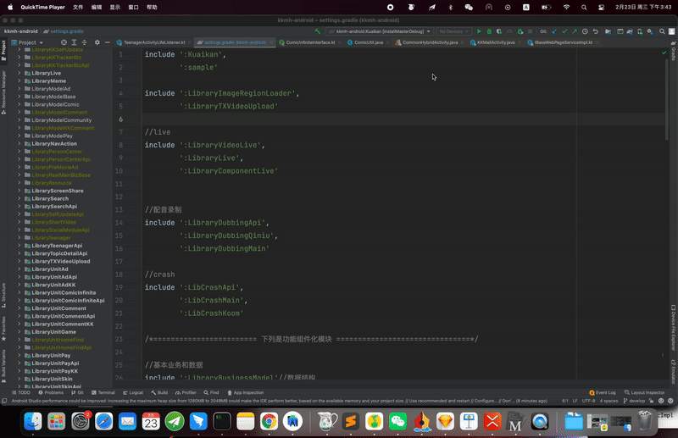Image resolution: width=678 pixels, height=438 pixels.
Task: Open the Device Manager toolbar icon
Action: [640, 31]
